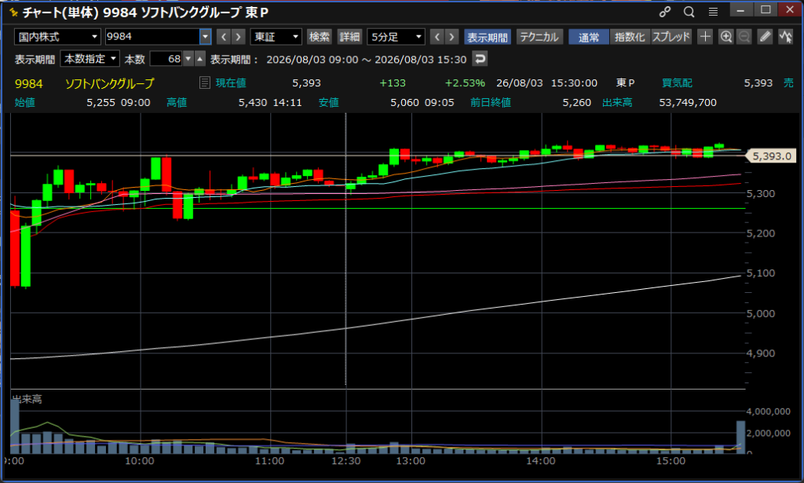Open the 本数指定 period mode dropdown
Image resolution: width=804 pixels, height=483 pixels.
[x=90, y=59]
